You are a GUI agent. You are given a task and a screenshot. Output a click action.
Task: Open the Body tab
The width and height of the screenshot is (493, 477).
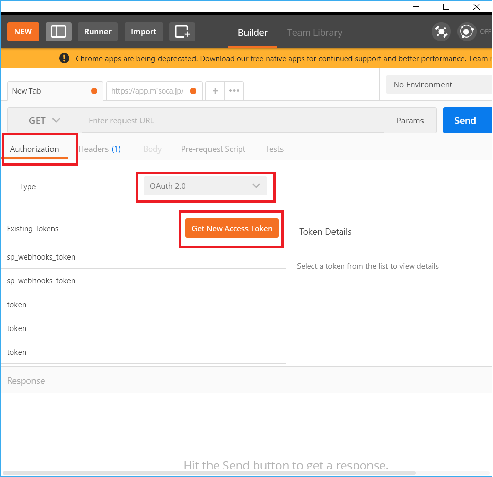(152, 149)
